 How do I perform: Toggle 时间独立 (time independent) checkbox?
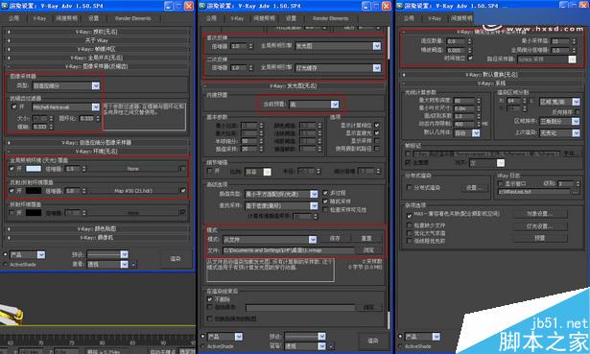point(470,59)
